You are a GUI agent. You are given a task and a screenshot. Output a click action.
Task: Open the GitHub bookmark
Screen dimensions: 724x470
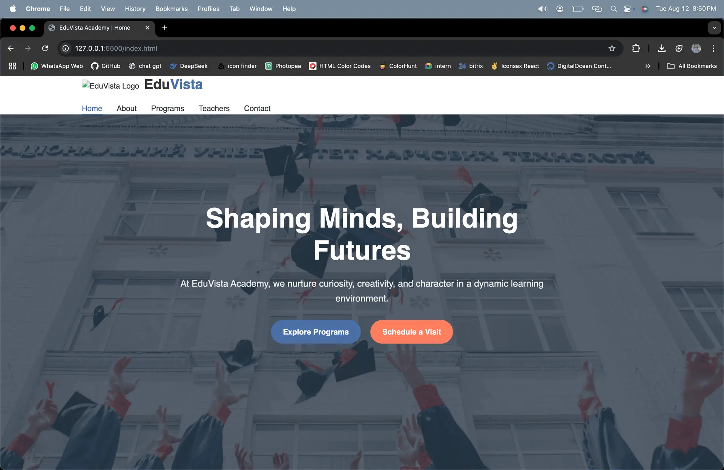106,66
